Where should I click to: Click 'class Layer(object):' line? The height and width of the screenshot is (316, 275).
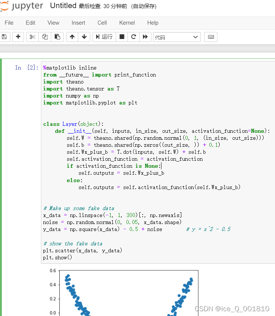point(73,124)
